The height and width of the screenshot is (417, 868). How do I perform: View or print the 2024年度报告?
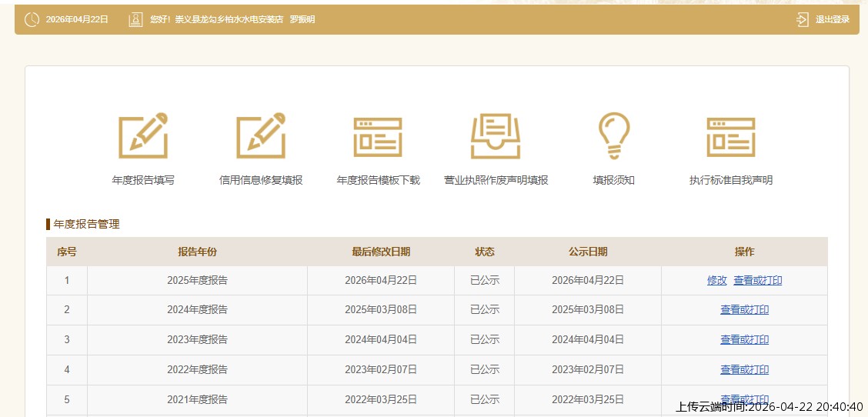click(744, 310)
